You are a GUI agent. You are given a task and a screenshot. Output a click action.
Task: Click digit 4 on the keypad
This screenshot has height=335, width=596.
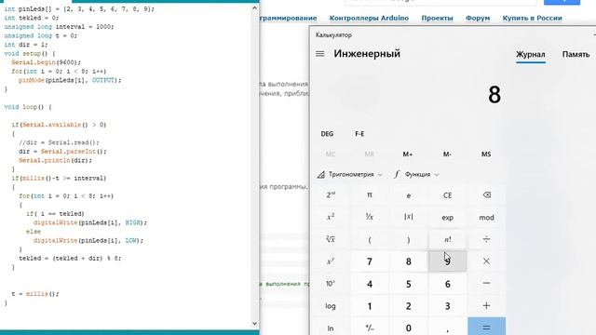tap(370, 283)
